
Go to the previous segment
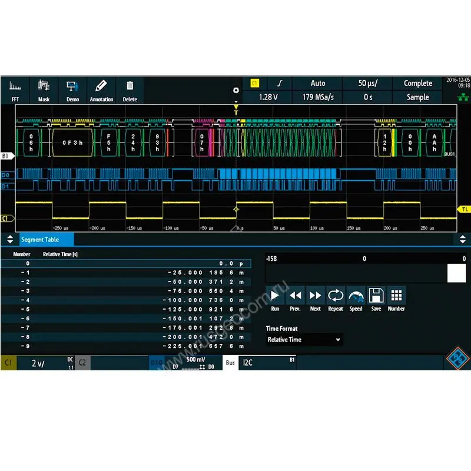(296, 298)
